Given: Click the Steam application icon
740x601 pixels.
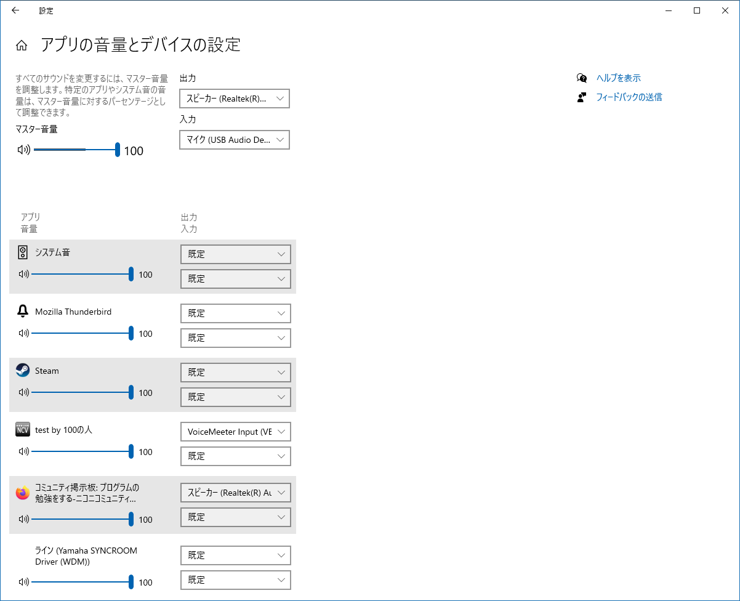Looking at the screenshot, I should 23,370.
